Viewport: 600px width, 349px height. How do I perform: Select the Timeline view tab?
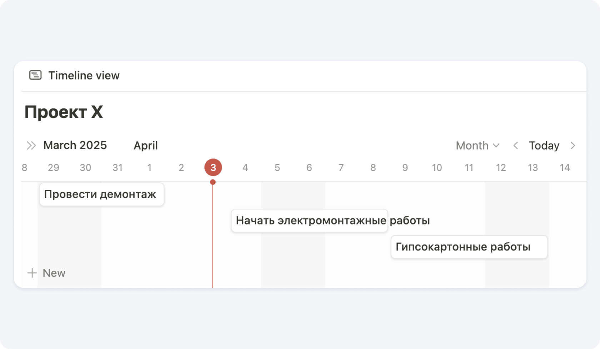pos(84,75)
